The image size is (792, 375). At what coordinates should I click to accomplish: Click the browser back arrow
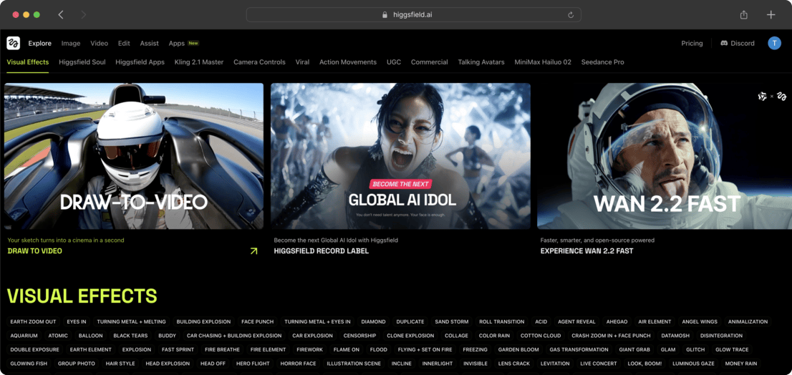(61, 14)
